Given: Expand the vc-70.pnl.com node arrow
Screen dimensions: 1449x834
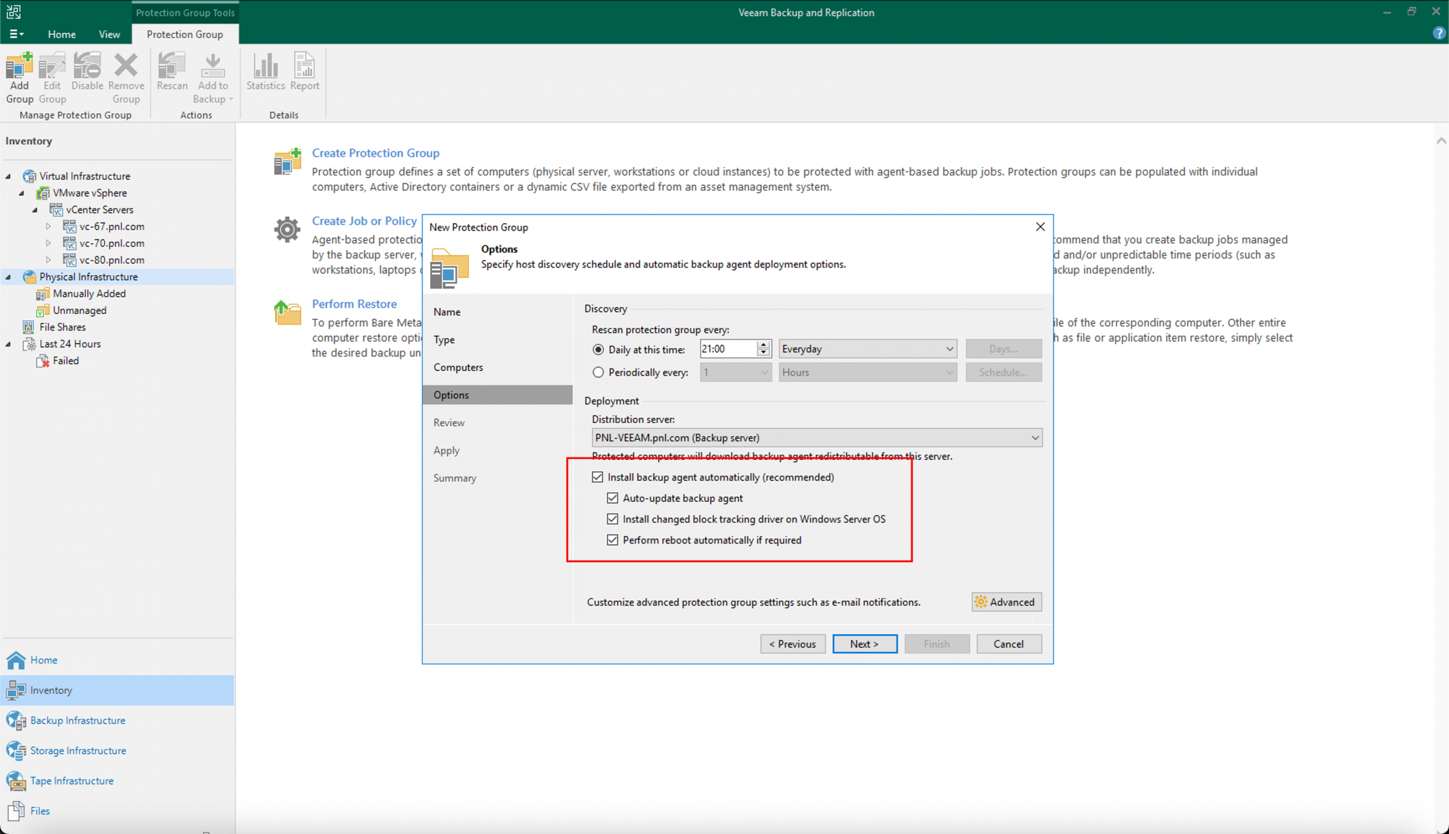Looking at the screenshot, I should click(x=49, y=243).
